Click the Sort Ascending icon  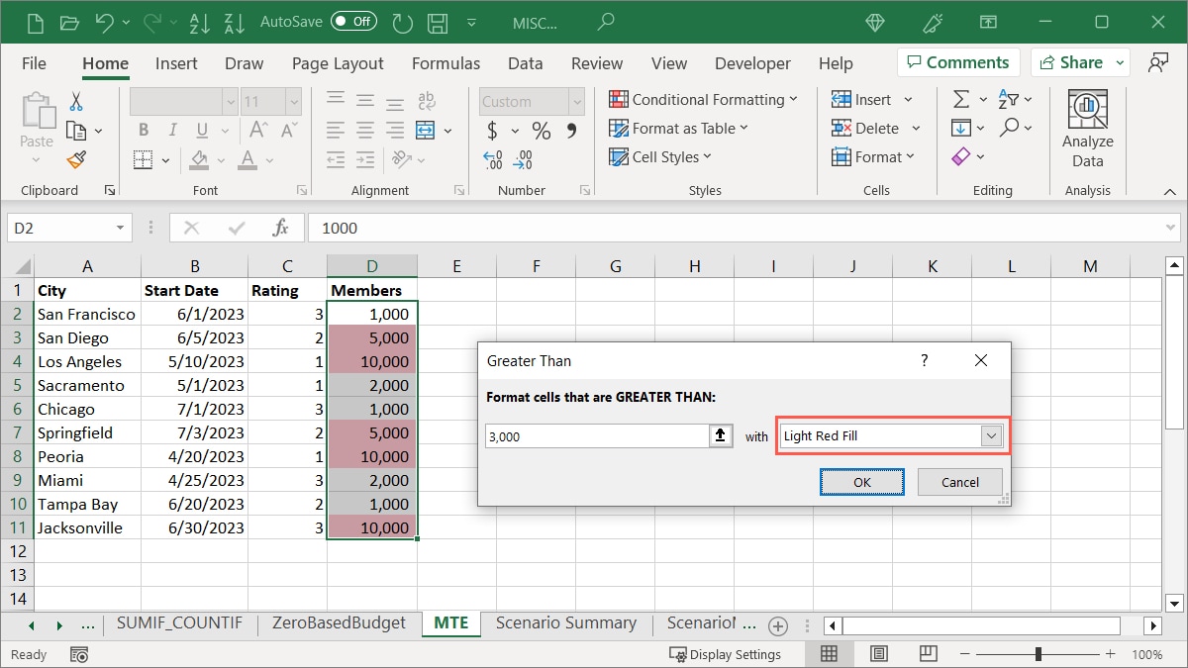[x=199, y=21]
